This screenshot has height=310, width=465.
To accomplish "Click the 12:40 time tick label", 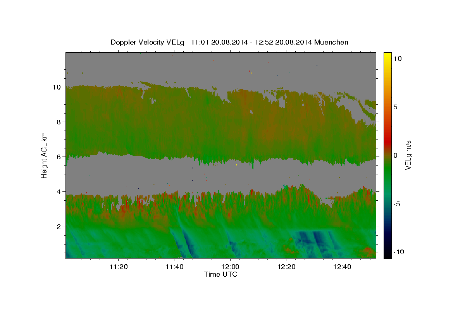I will 342,267.
